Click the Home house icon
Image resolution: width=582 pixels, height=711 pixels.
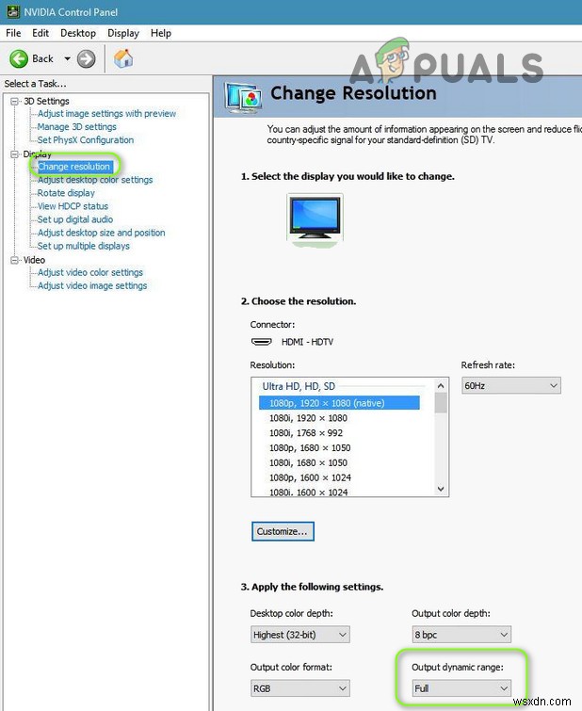coord(123,58)
